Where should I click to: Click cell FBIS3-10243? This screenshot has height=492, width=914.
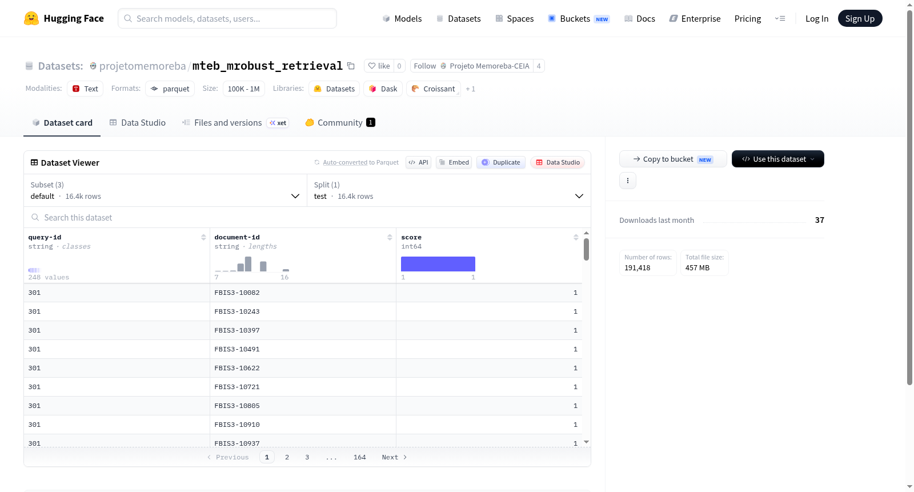click(303, 311)
